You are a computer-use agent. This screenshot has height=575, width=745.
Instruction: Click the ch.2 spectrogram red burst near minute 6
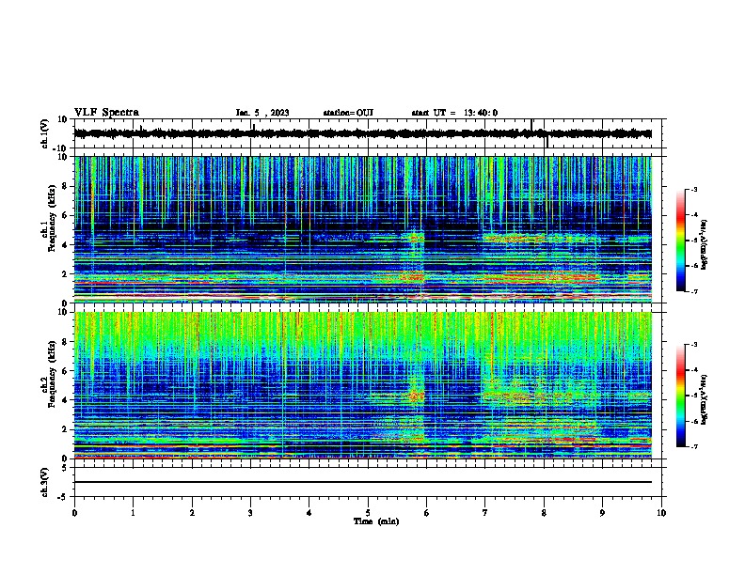[x=416, y=395]
